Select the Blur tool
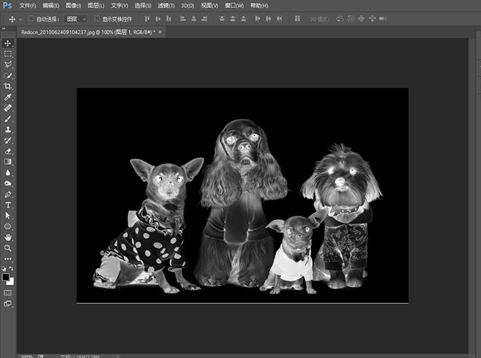 tap(8, 173)
